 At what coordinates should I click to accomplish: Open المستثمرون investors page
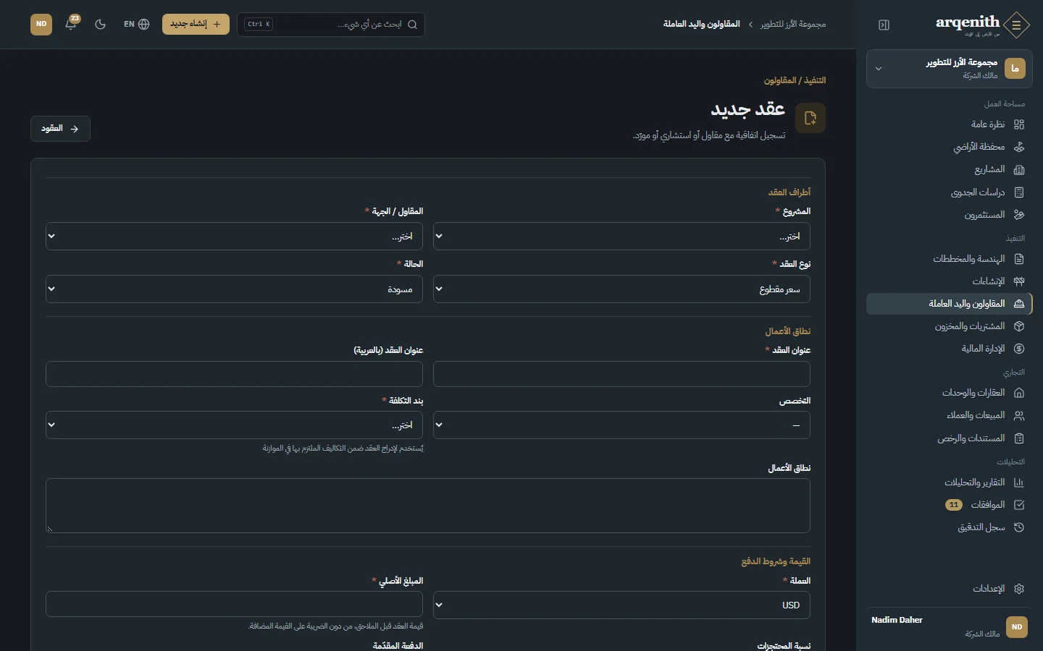[x=949, y=215]
